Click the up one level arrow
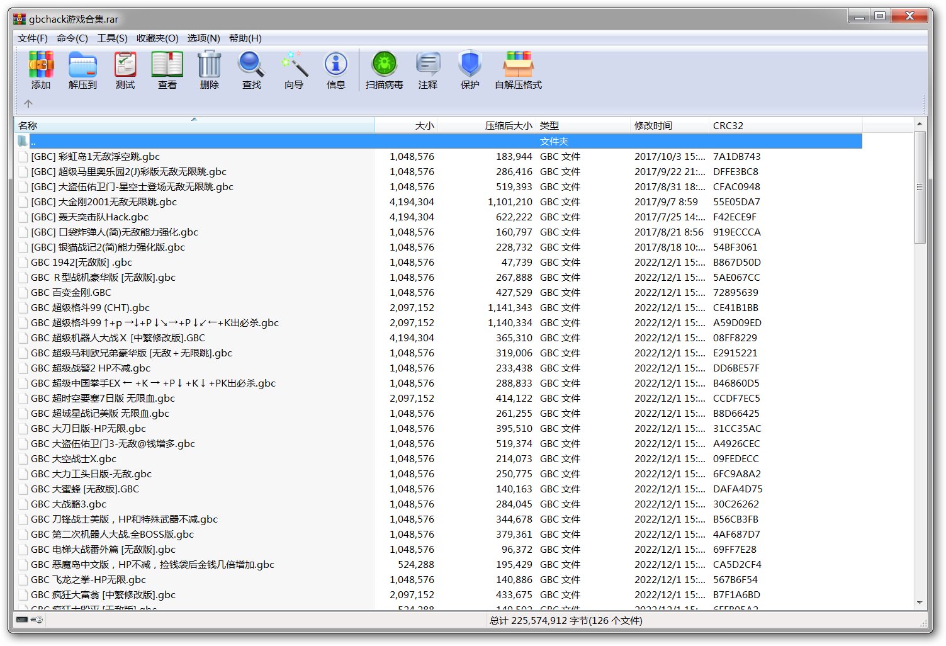Image resolution: width=946 pixels, height=646 pixels. tap(28, 103)
